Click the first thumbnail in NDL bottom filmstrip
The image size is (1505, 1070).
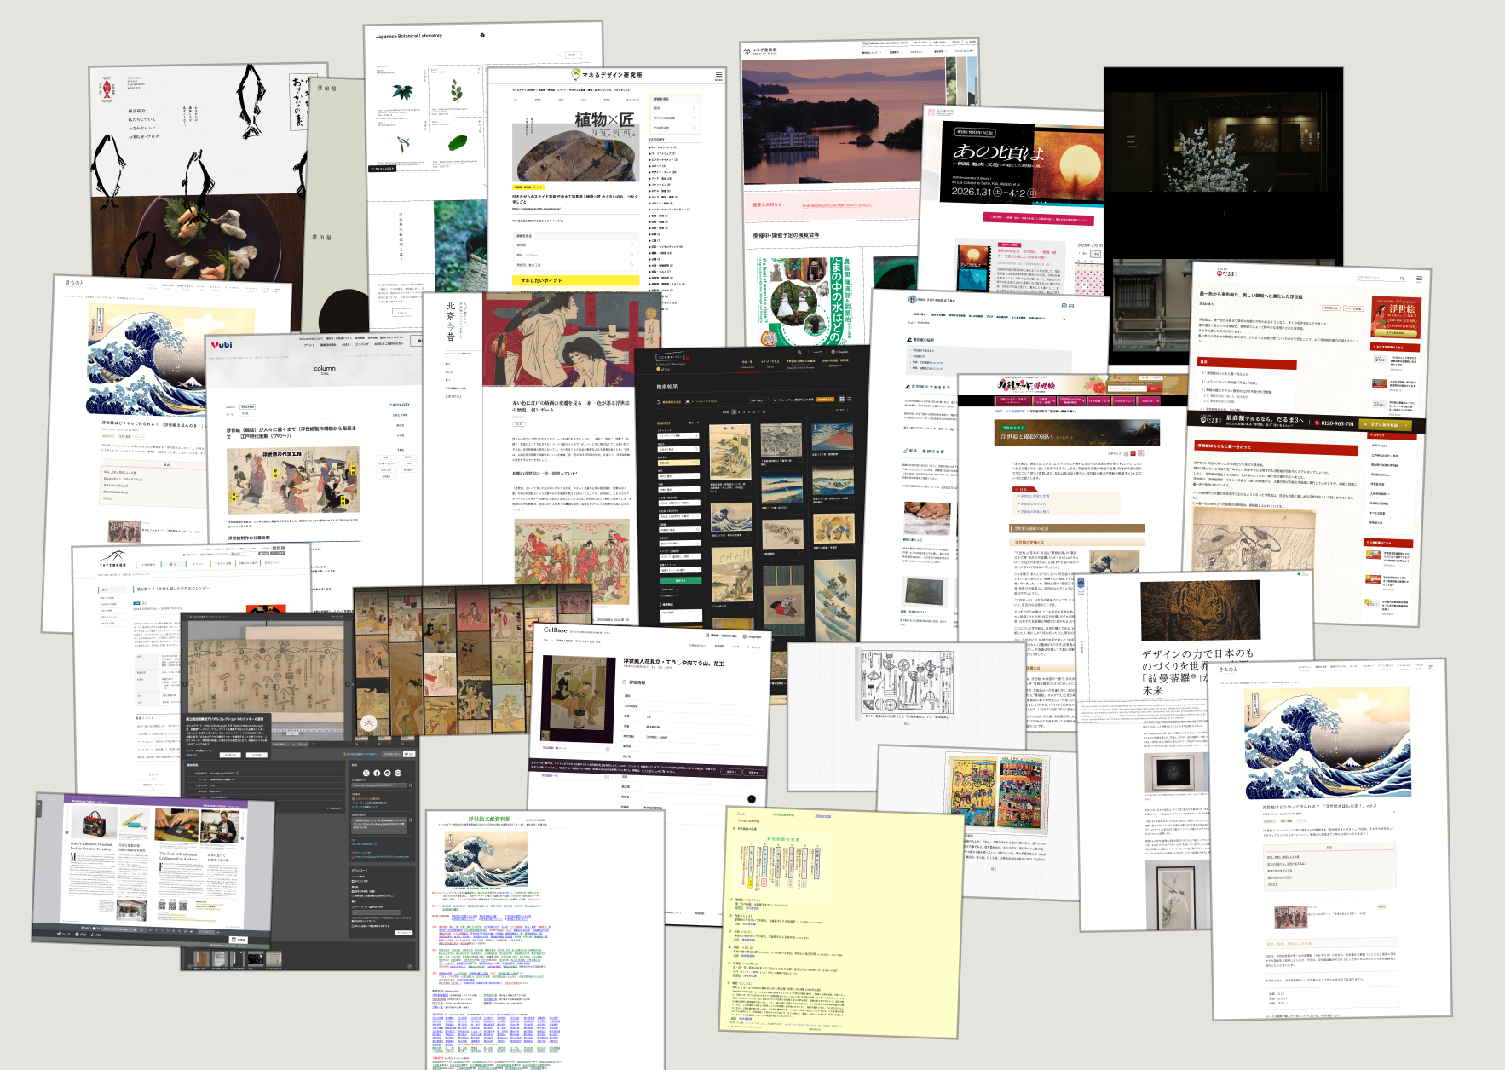point(202,958)
